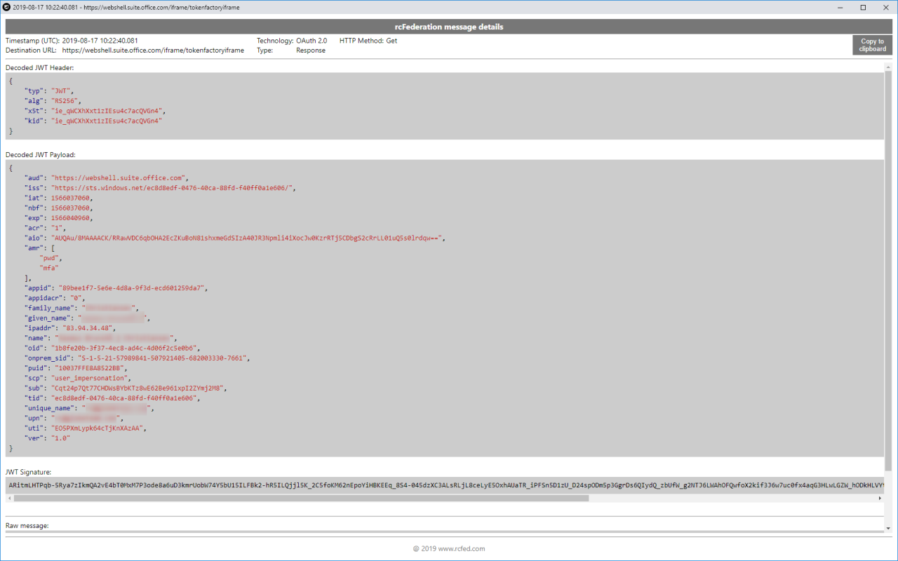
Task: Click the OAuth 2.0 technology value
Action: tap(311, 41)
